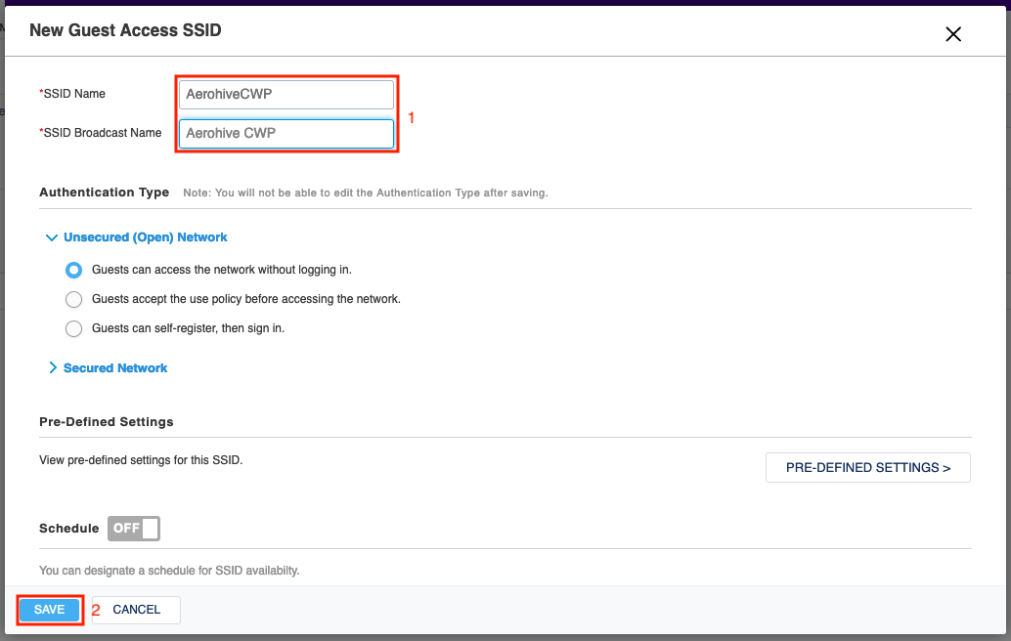
Task: Click the SSID Name input field
Action: [x=286, y=94]
